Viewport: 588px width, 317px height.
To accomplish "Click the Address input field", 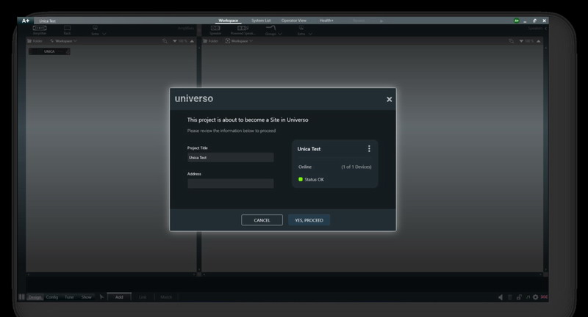I will tap(230, 183).
